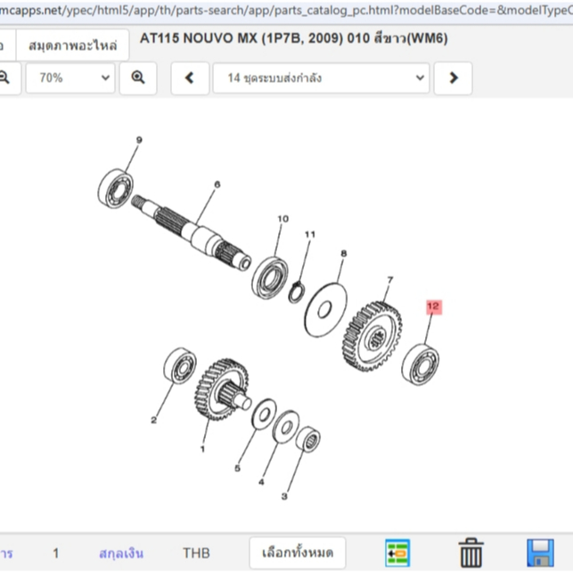Screen dimensions: 573x573
Task: Click the blue floppy disk save icon
Action: click(x=541, y=553)
